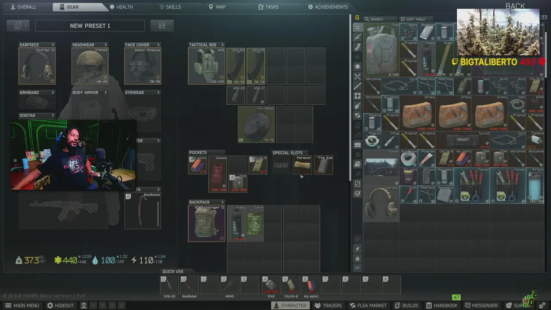Click quick use slot with VOG-25
Image resolution: width=551 pixels, height=310 pixels.
click(x=169, y=285)
